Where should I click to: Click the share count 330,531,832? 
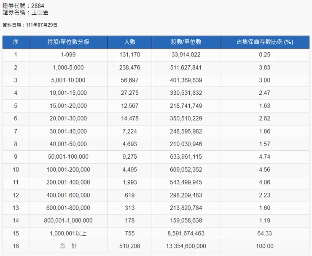(x=186, y=93)
